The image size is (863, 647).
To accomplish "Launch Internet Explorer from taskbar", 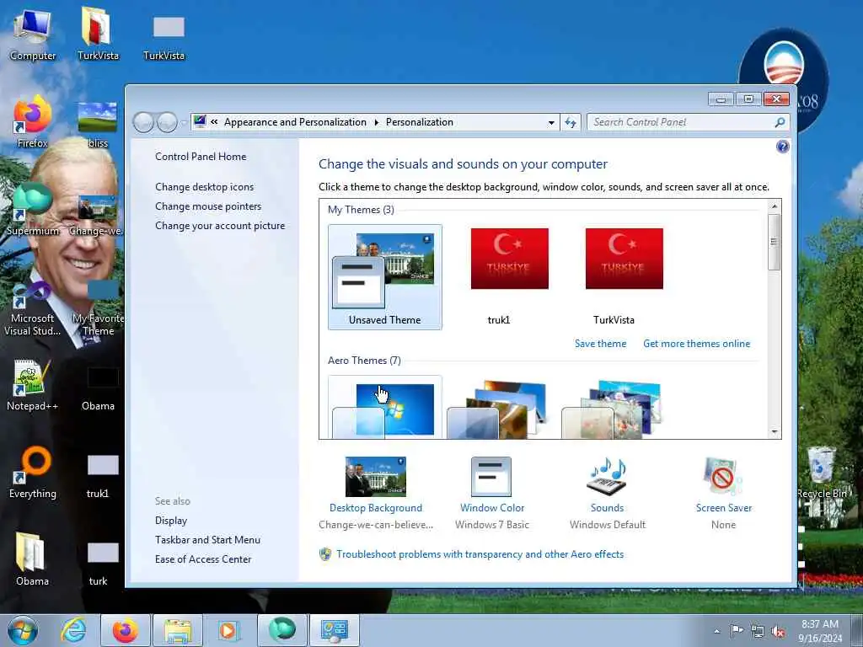I will click(x=74, y=630).
